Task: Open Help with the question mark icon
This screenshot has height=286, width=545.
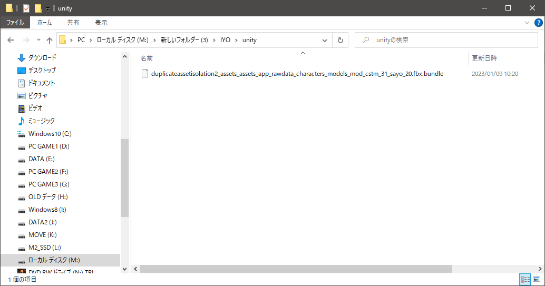Action: (538, 23)
